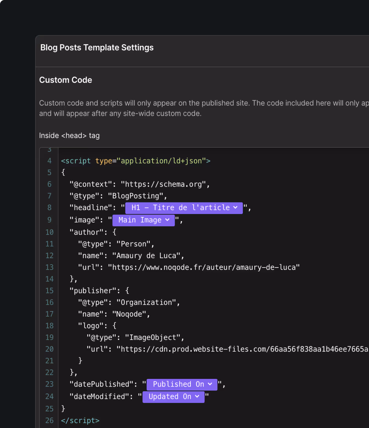Click line number 20 in the gutter
369x428 pixels.
click(x=49, y=349)
